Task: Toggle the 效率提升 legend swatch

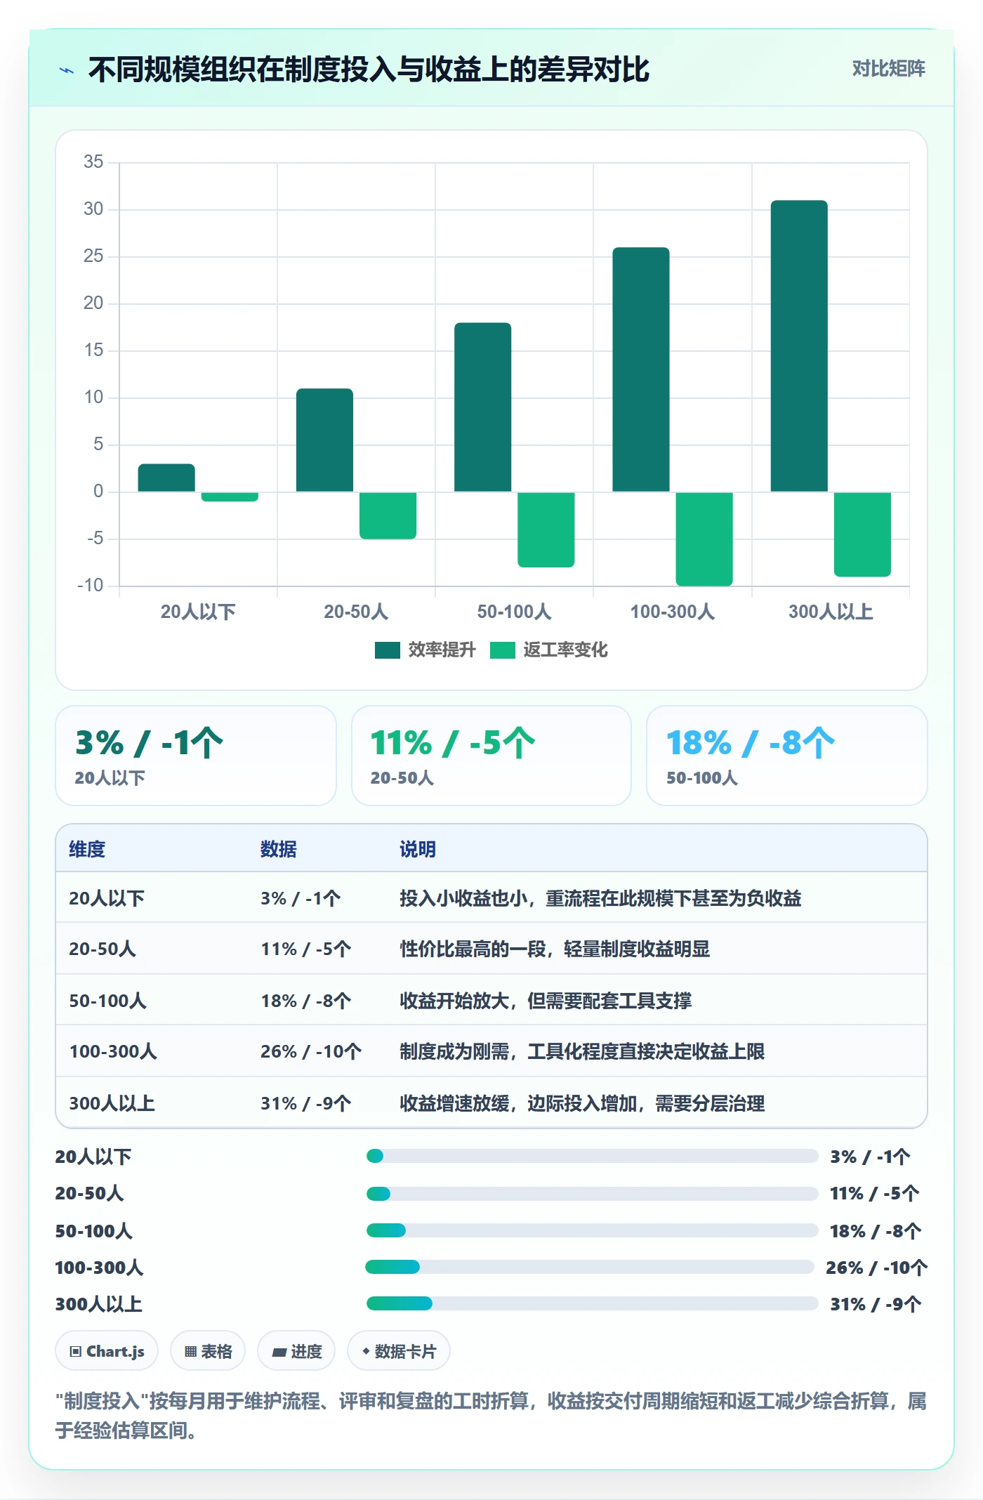Action: point(387,650)
